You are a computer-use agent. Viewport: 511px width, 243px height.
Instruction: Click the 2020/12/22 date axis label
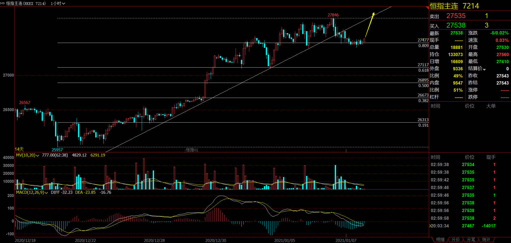click(85, 241)
